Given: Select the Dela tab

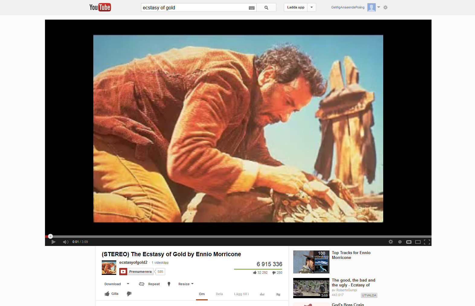Looking at the screenshot, I should pyautogui.click(x=220, y=294).
